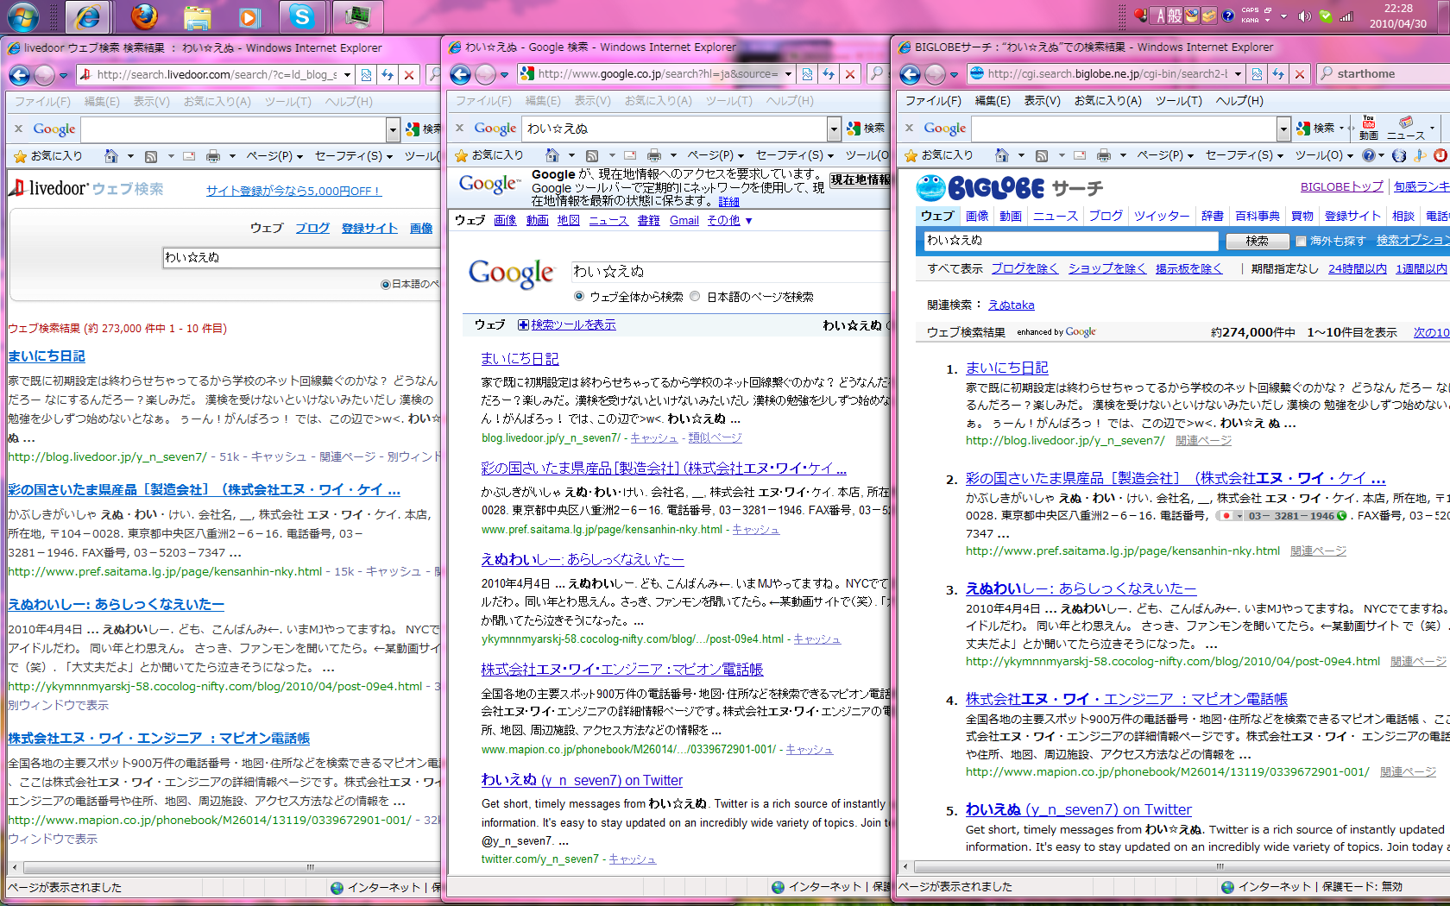Viewport: 1450px width, 906px height.
Task: Open Firefox from the taskbar
Action: pyautogui.click(x=144, y=16)
